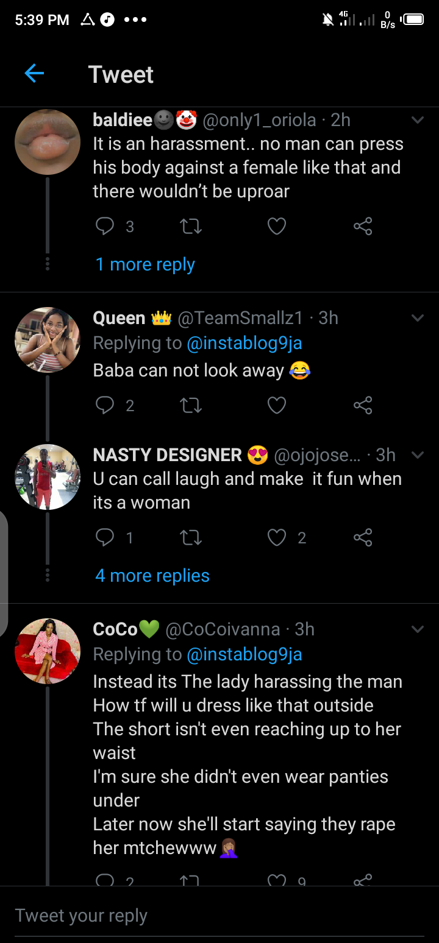Screen dimensions: 439x943
Task: Share NASTY DESIGNER's tweet
Action: click(x=363, y=537)
